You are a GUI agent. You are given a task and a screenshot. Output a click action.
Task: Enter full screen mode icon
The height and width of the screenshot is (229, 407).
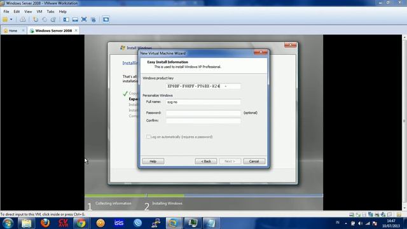click(84, 20)
